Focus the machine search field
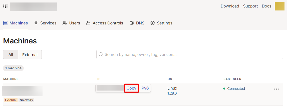The width and height of the screenshot is (287, 109). 193,54
